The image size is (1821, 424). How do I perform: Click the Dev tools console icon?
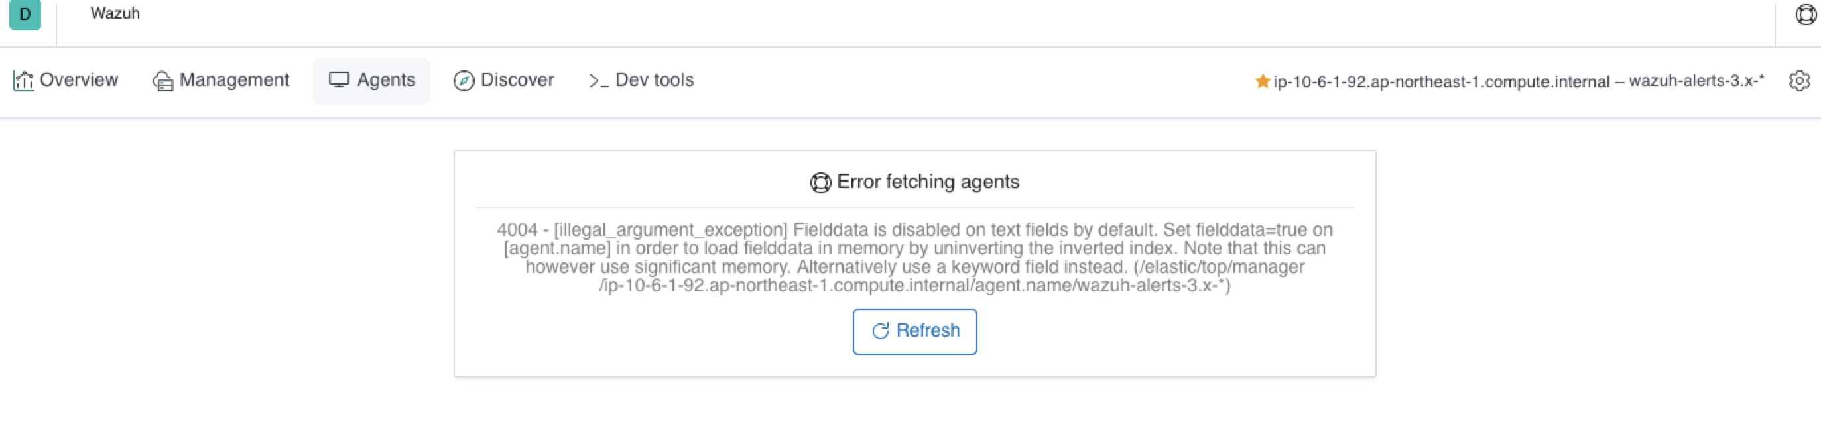[598, 80]
